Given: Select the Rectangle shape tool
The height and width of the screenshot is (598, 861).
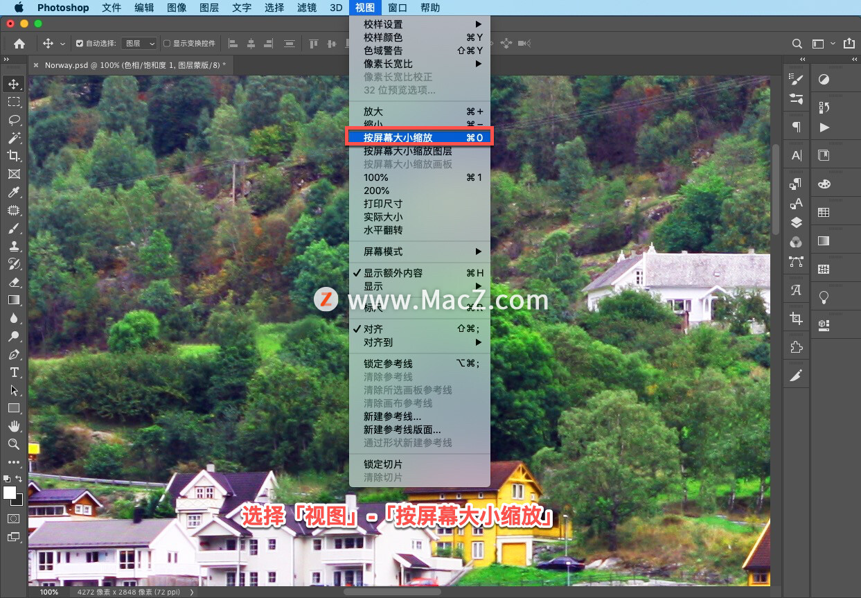Looking at the screenshot, I should (x=14, y=408).
